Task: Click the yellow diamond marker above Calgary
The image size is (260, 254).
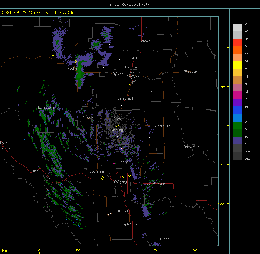Action: click(x=122, y=178)
